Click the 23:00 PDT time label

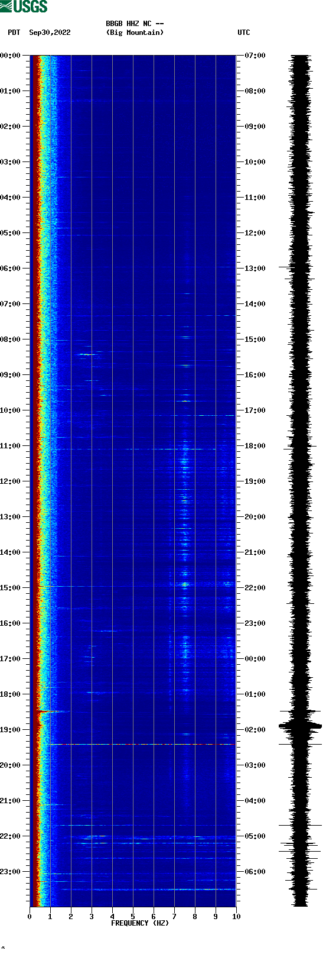tap(10, 872)
